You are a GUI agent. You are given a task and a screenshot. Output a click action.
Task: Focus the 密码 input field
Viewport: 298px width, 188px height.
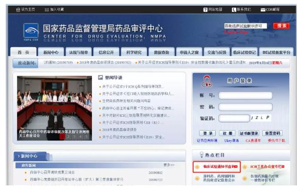tap(246, 107)
